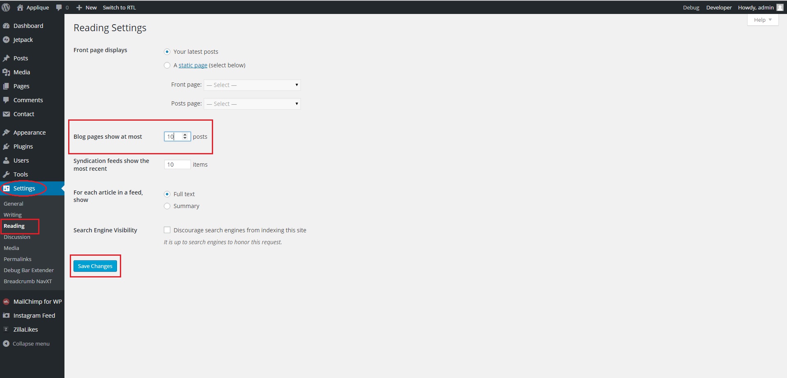Open the Posts page dropdown
787x378 pixels.
(x=252, y=104)
